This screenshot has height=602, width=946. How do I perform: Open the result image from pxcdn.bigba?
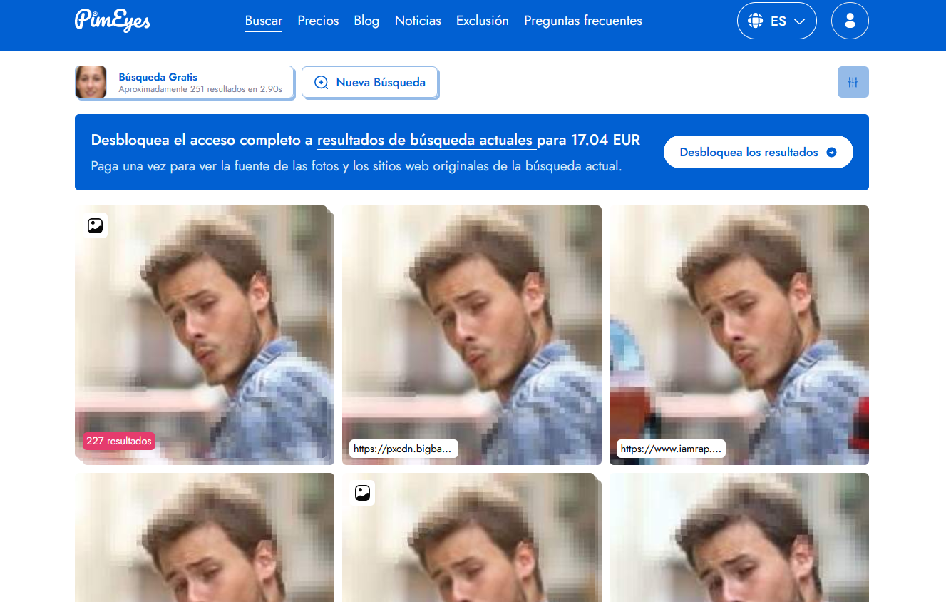(472, 335)
